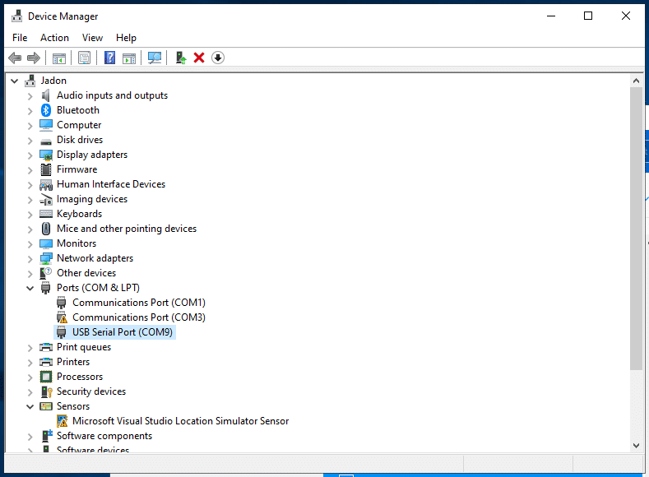
Task: Select Microsoft Visual Studio Location Simulator Sensor
Action: tap(180, 421)
